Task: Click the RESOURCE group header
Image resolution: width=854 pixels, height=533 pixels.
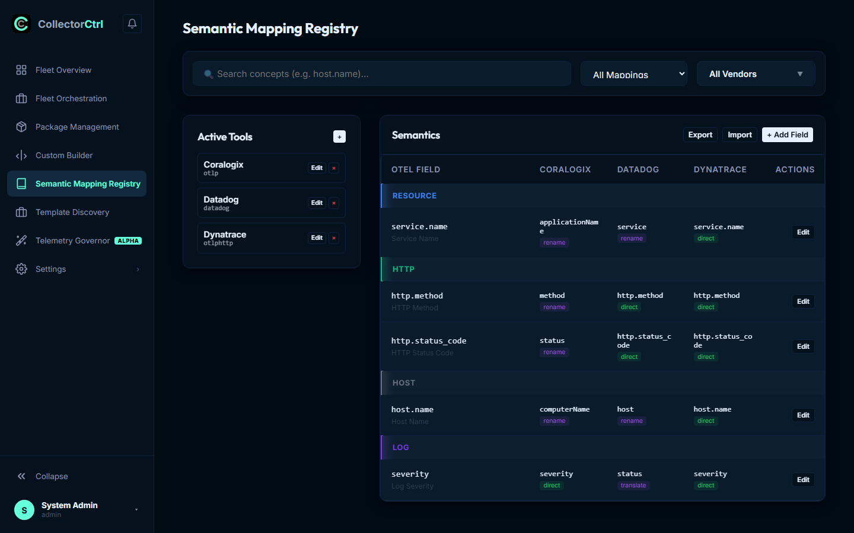Action: pos(603,195)
